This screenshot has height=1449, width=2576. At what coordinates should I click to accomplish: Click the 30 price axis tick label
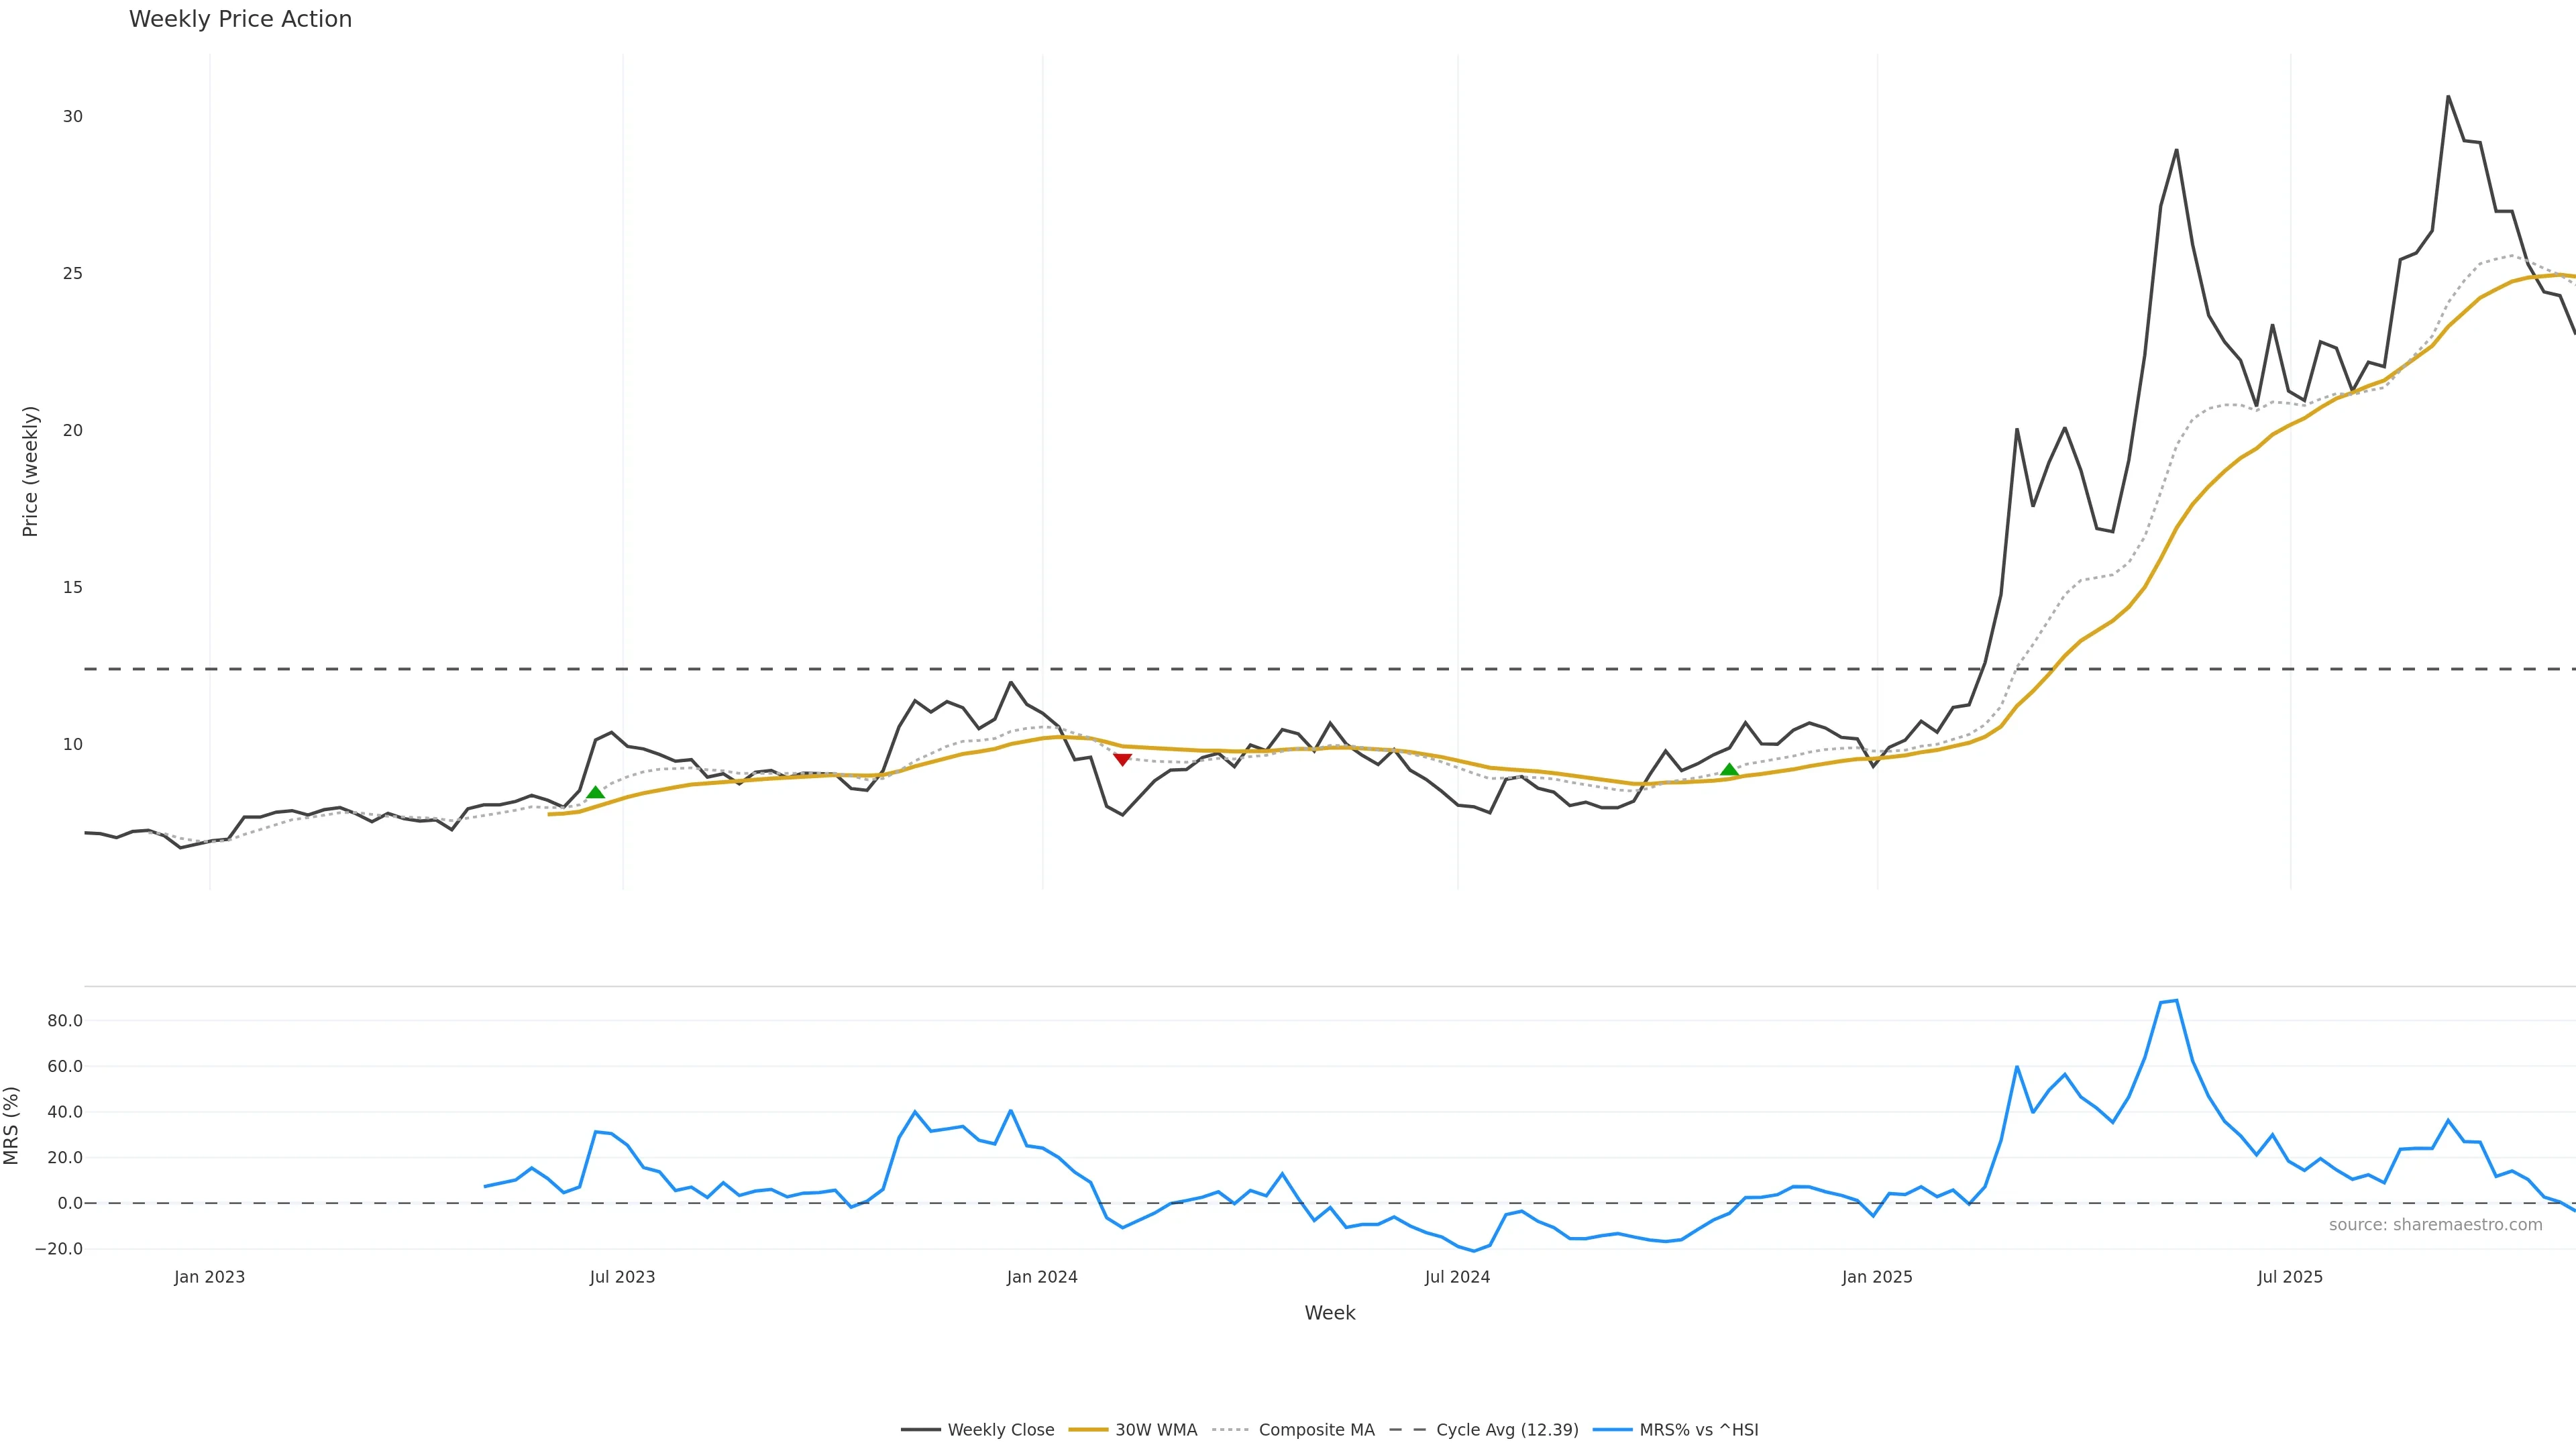coord(73,116)
